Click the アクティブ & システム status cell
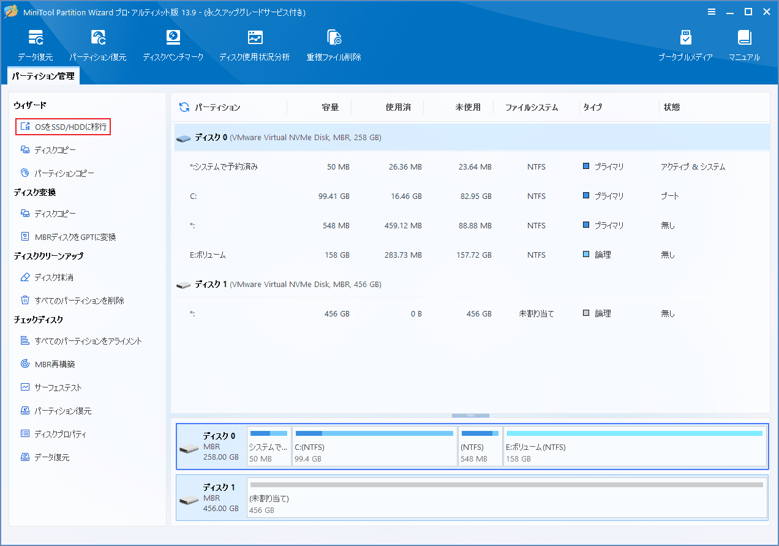Viewport: 779px width, 546px height. pos(693,166)
